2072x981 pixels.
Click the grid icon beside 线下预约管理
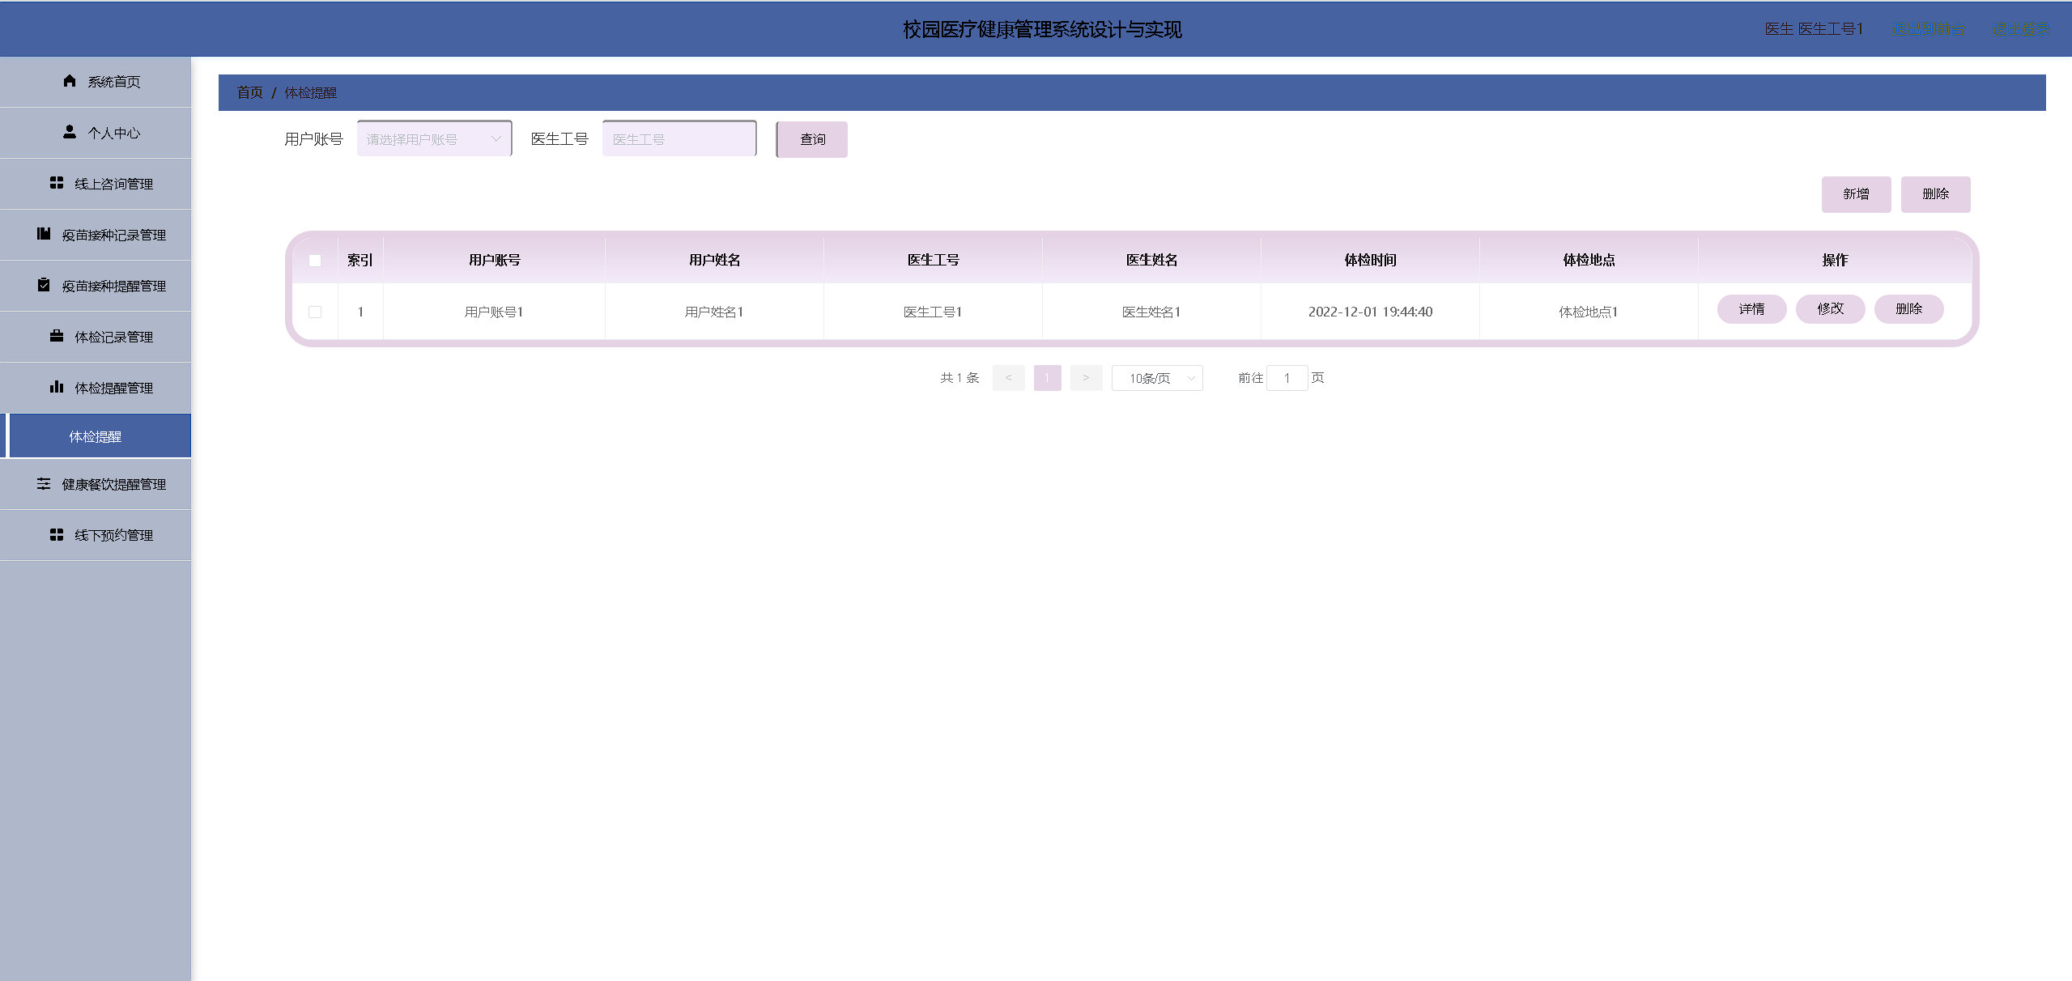pos(57,534)
